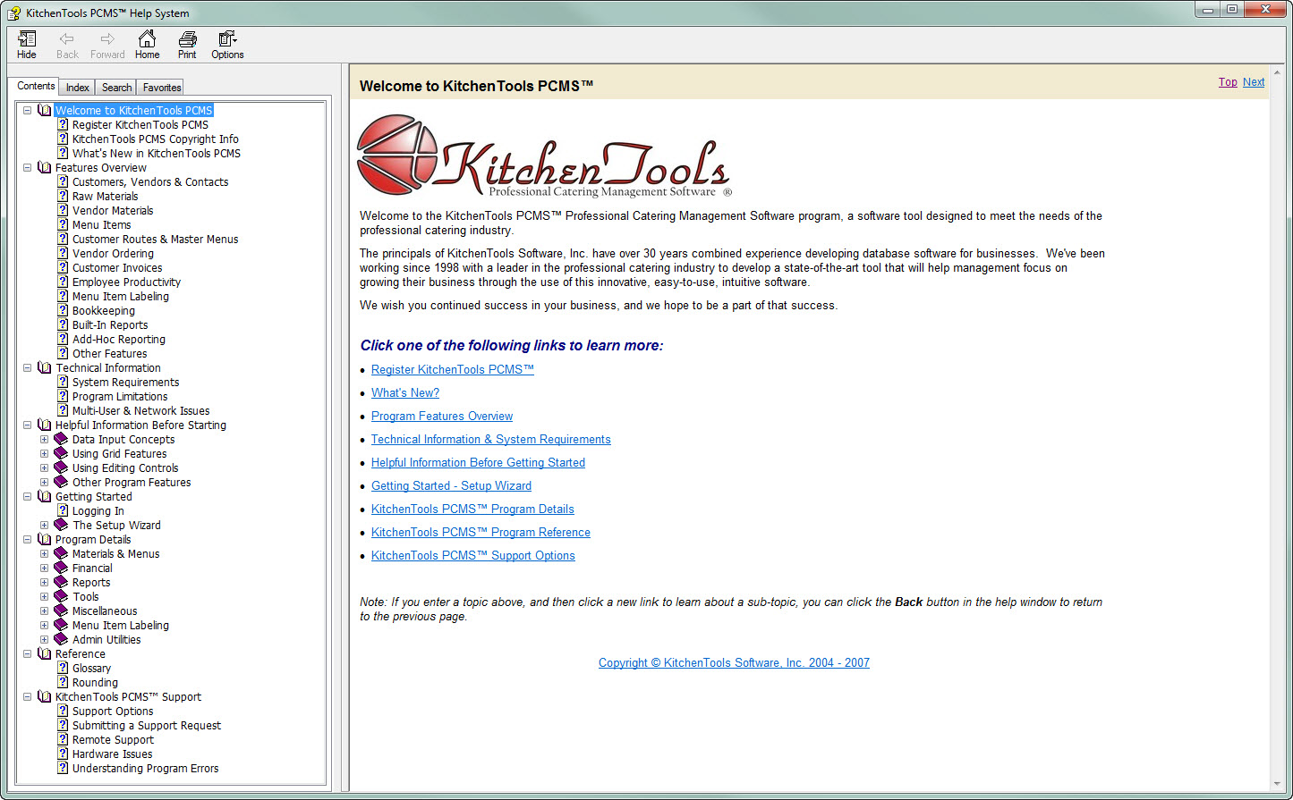Click the topic icon beside System Requirements

pyautogui.click(x=64, y=382)
